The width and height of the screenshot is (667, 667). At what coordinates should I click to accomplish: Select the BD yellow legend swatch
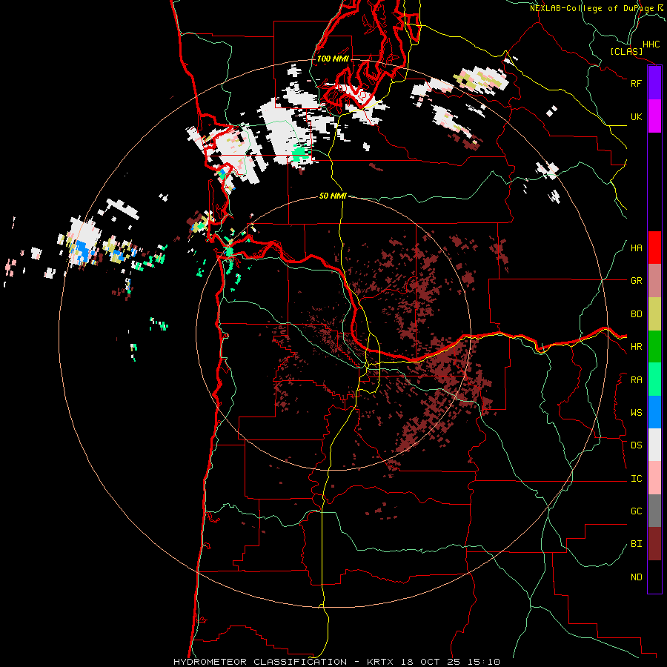654,314
